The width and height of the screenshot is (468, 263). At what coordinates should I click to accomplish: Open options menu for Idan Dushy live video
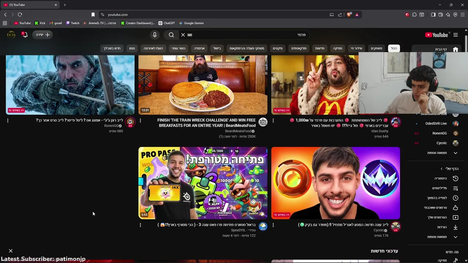273,120
